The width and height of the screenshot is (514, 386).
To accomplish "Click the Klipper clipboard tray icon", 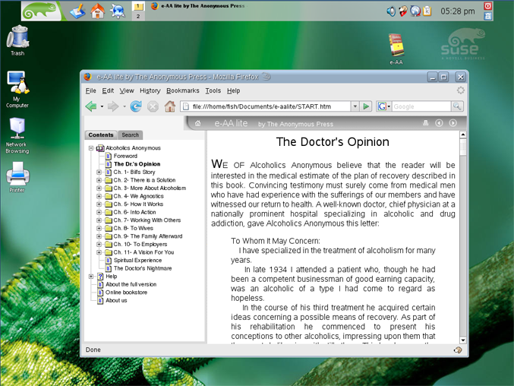I will coord(427,11).
